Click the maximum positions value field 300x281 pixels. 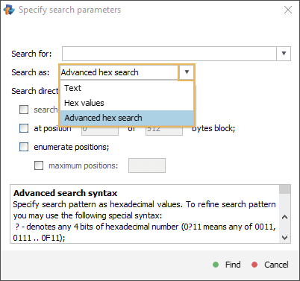click(147, 165)
